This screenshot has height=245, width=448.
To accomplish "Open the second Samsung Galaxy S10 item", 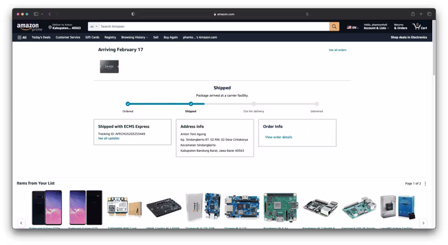I will (86, 207).
